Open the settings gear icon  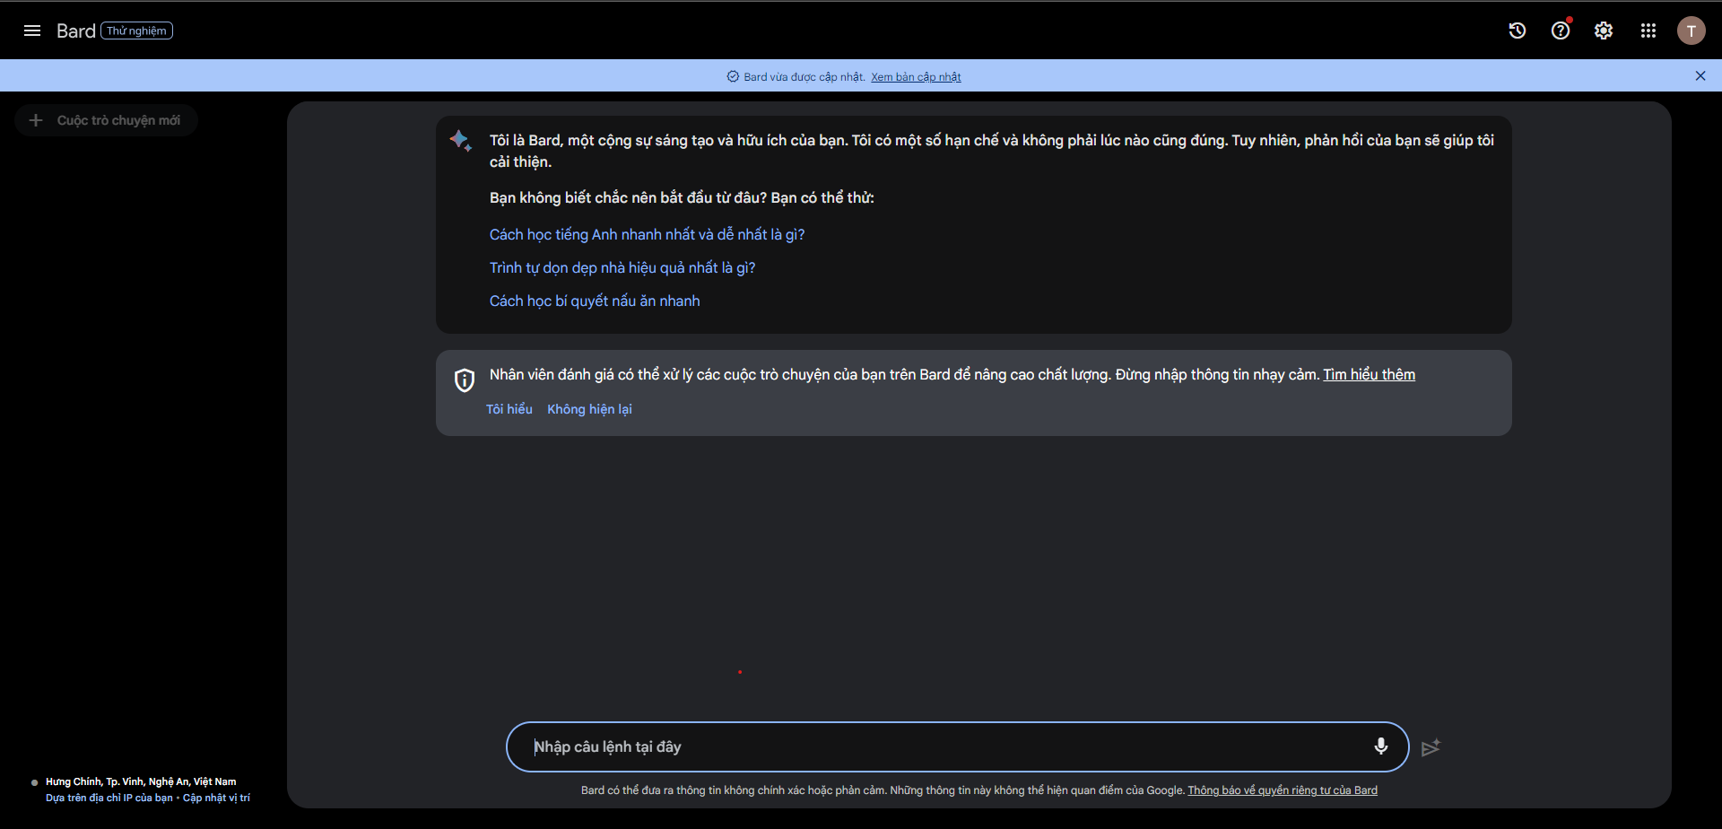coord(1604,31)
